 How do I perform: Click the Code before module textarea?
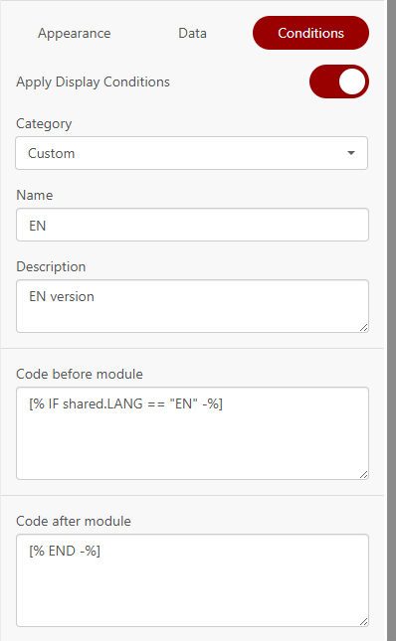pyautogui.click(x=192, y=433)
